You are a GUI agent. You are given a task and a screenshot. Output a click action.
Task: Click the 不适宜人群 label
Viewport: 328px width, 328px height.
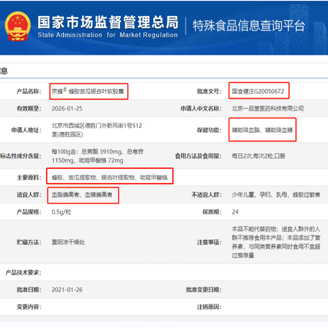[x=207, y=194]
